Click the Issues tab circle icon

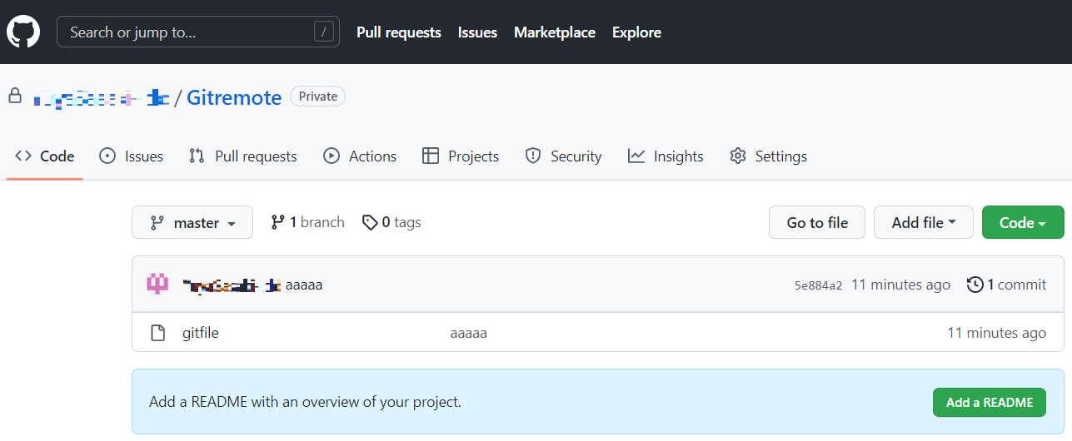[107, 156]
